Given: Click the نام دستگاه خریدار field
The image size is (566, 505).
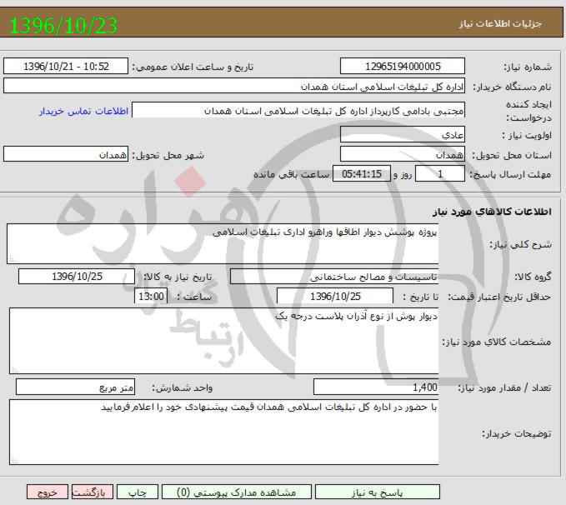Looking at the screenshot, I should 234,87.
